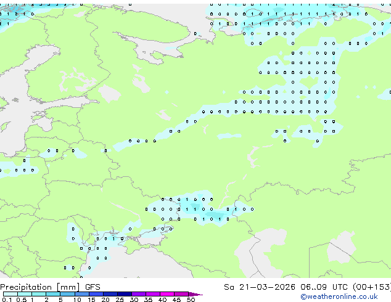Pick the 40–45 mm magenta legend swatch

(167, 294)
